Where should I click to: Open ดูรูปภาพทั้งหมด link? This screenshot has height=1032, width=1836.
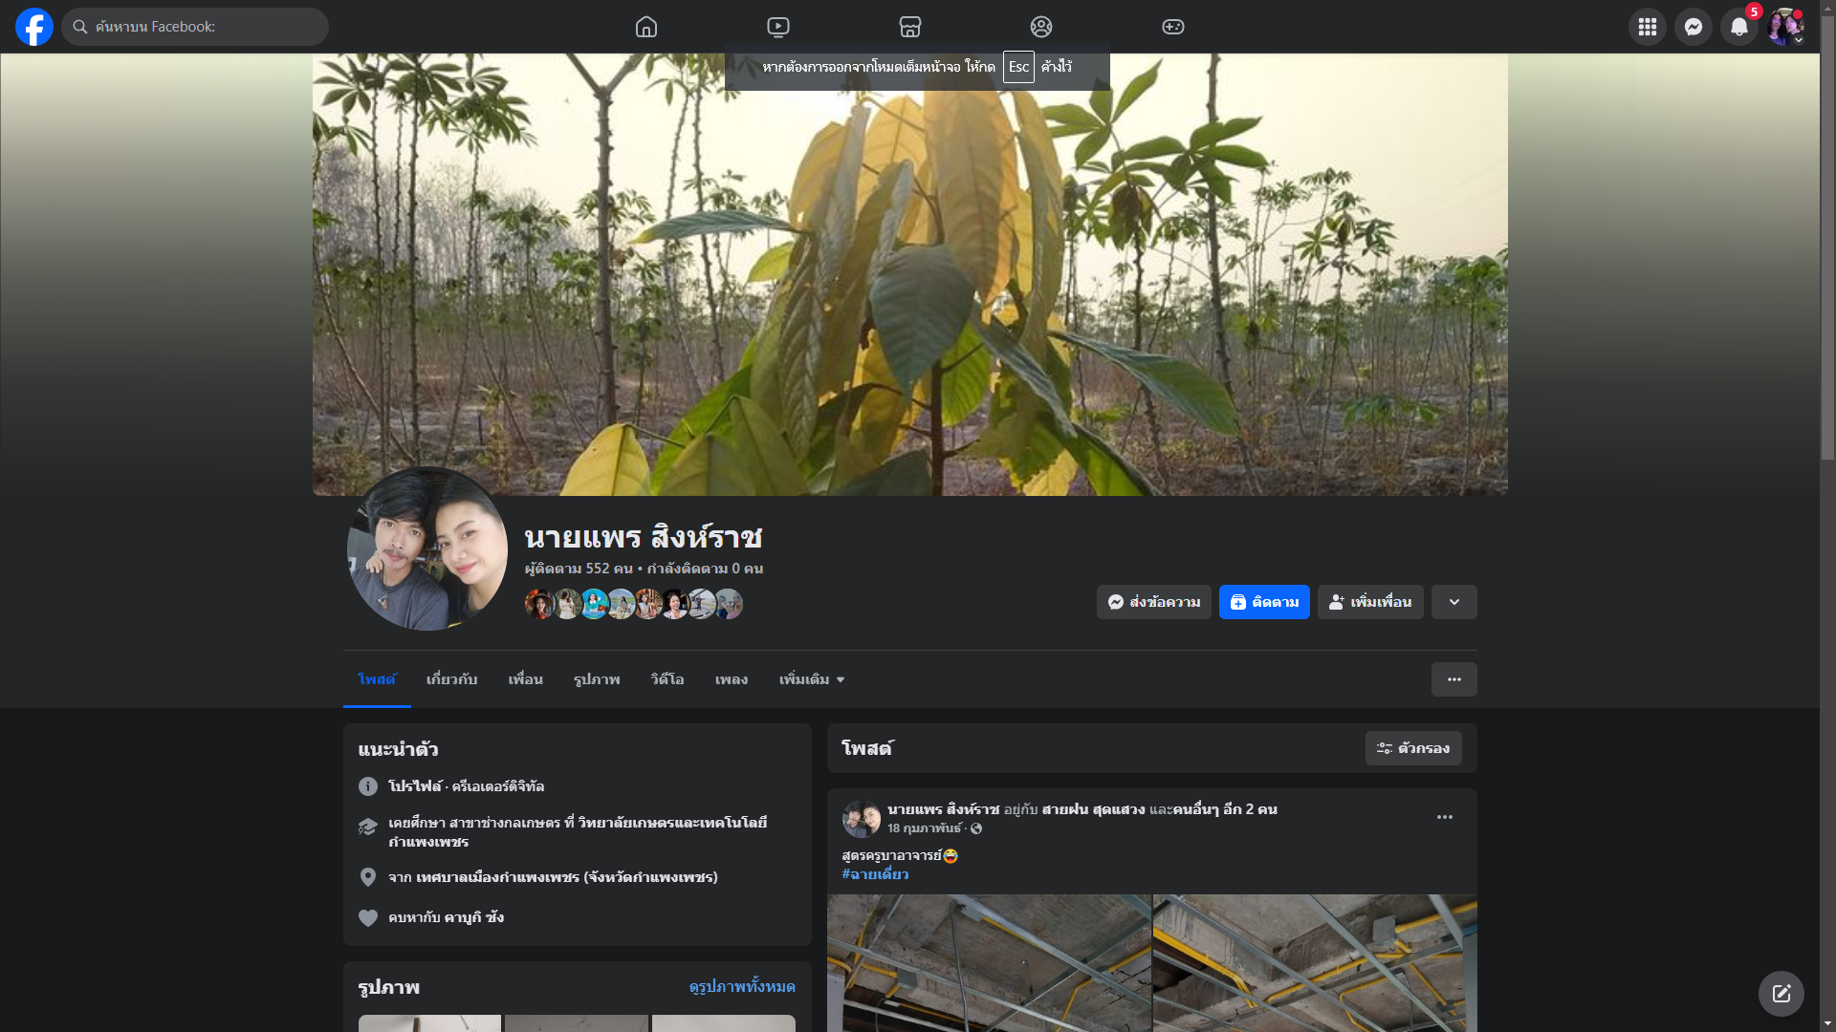[741, 986]
